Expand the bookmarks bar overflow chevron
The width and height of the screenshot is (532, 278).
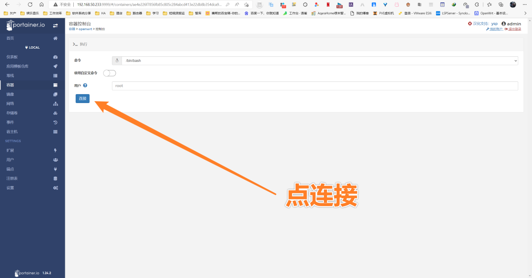(x=525, y=13)
